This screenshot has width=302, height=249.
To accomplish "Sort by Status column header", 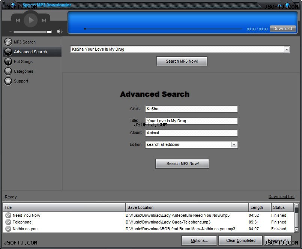I will pyautogui.click(x=282, y=207).
